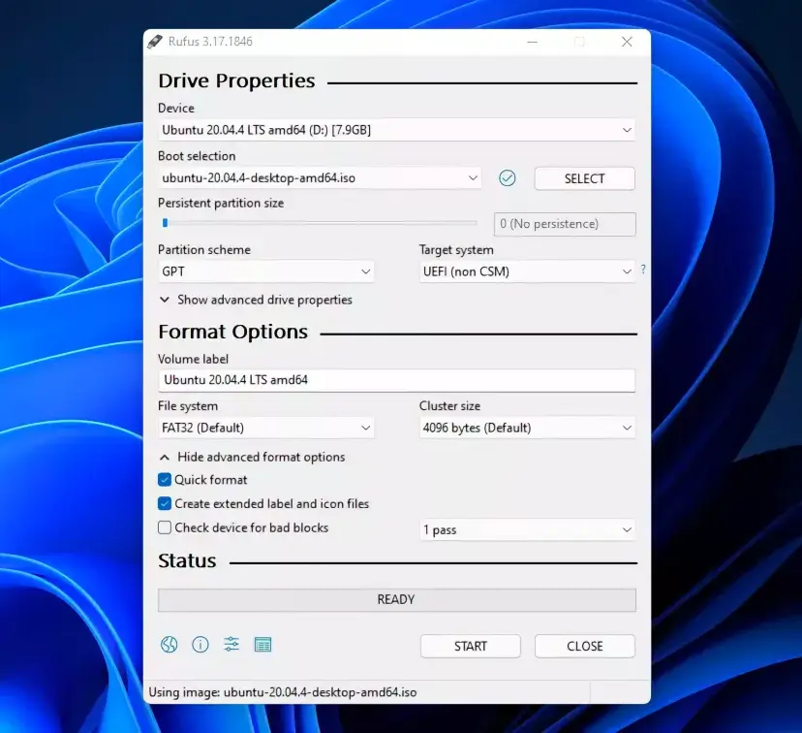The width and height of the screenshot is (802, 733).
Task: Open the File system FAT32 dropdown
Action: [265, 428]
